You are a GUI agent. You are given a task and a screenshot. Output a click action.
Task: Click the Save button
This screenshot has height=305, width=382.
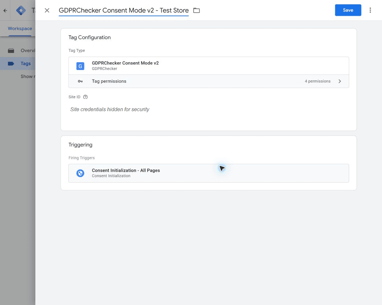click(x=348, y=10)
